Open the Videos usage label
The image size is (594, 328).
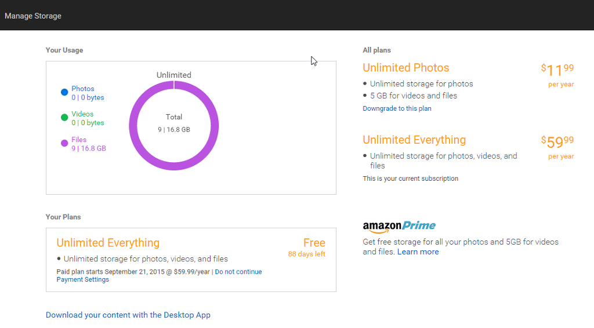pos(82,114)
